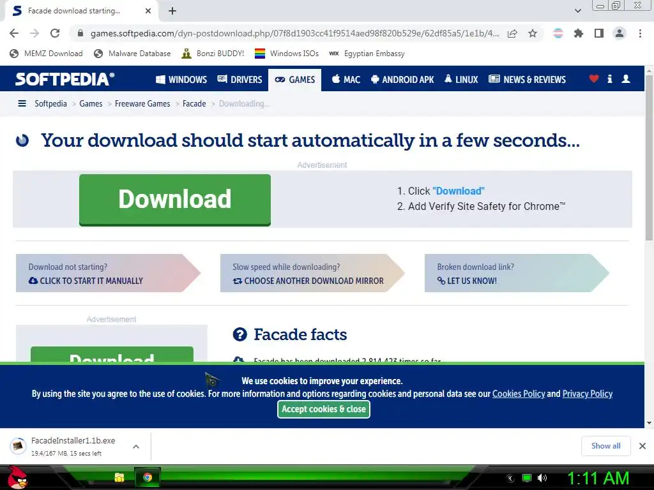Select the DRIVERS navigation tab
Viewport: 654px width, 490px height.
point(240,79)
